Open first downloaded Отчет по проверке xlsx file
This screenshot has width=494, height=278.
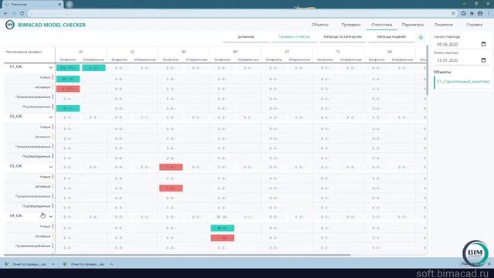pyautogui.click(x=26, y=264)
